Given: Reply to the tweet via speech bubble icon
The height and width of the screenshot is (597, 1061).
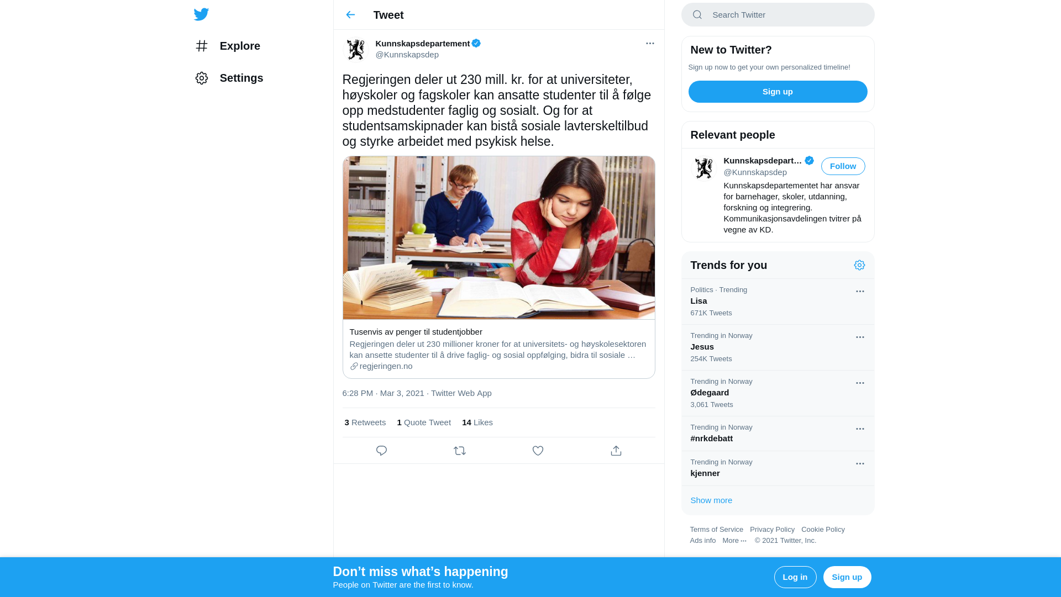Looking at the screenshot, I should tap(381, 451).
